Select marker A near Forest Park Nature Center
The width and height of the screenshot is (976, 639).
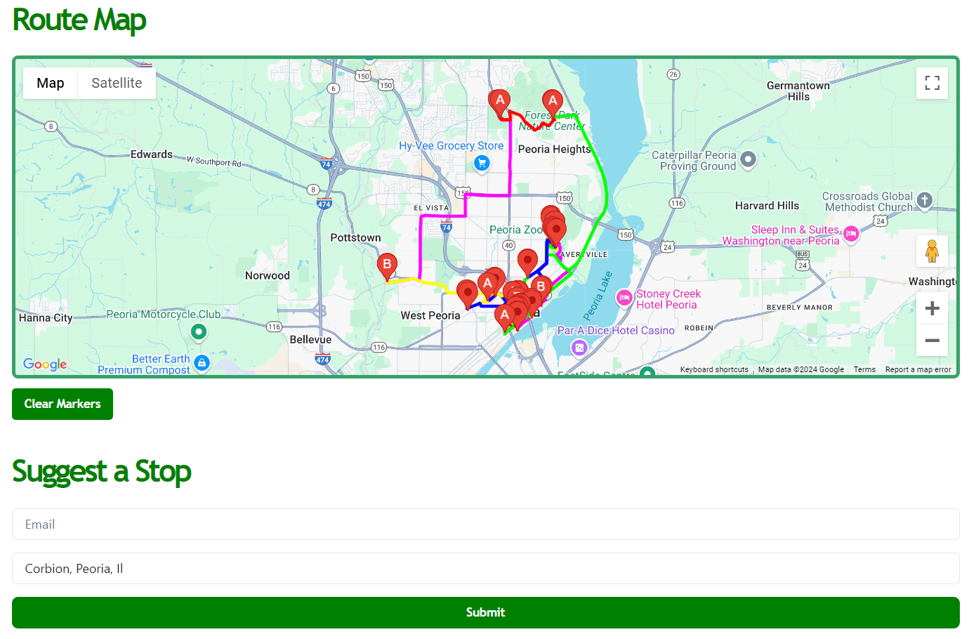553,104
